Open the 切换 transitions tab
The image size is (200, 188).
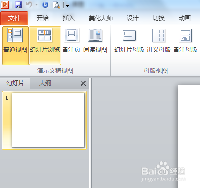pos(159,18)
